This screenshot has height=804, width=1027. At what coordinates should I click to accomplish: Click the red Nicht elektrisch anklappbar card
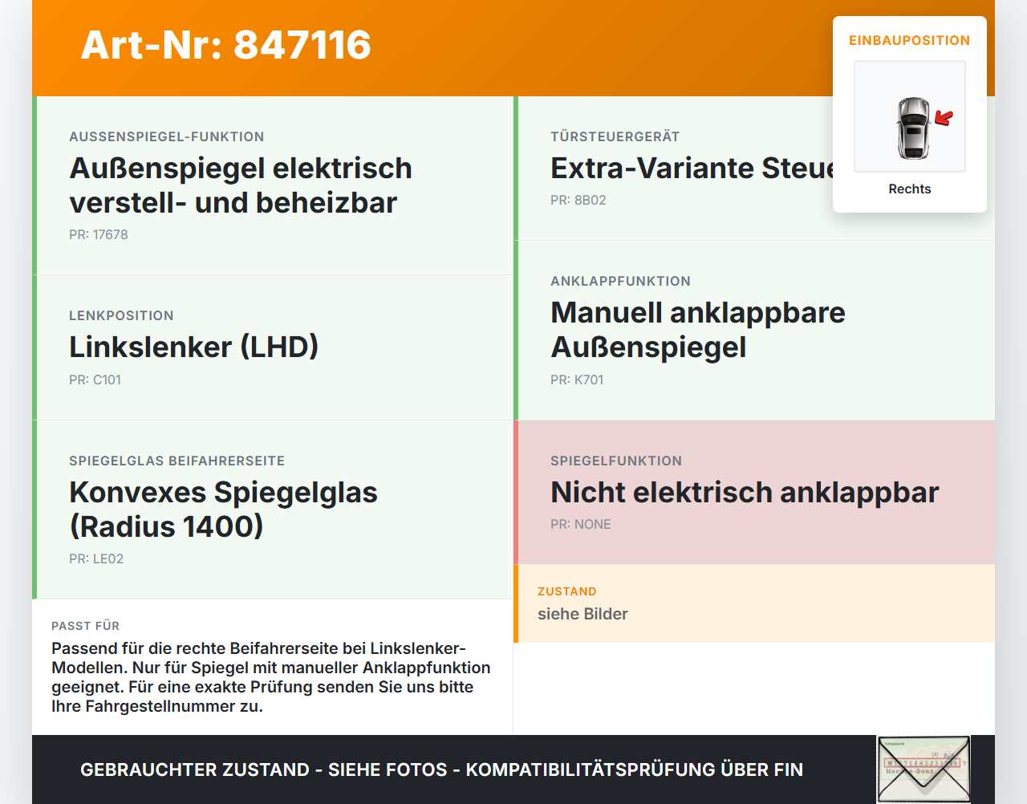tap(754, 493)
